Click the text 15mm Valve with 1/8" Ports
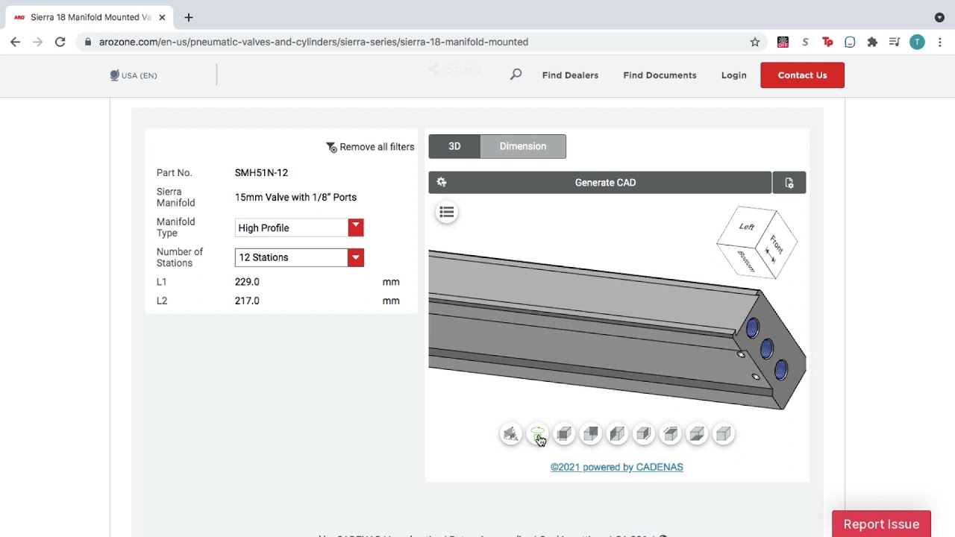Image resolution: width=955 pixels, height=537 pixels. (x=295, y=197)
